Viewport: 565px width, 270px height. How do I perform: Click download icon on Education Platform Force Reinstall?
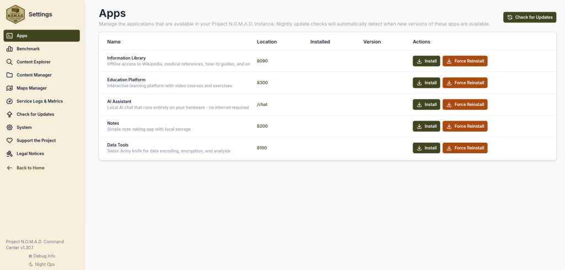pyautogui.click(x=449, y=83)
